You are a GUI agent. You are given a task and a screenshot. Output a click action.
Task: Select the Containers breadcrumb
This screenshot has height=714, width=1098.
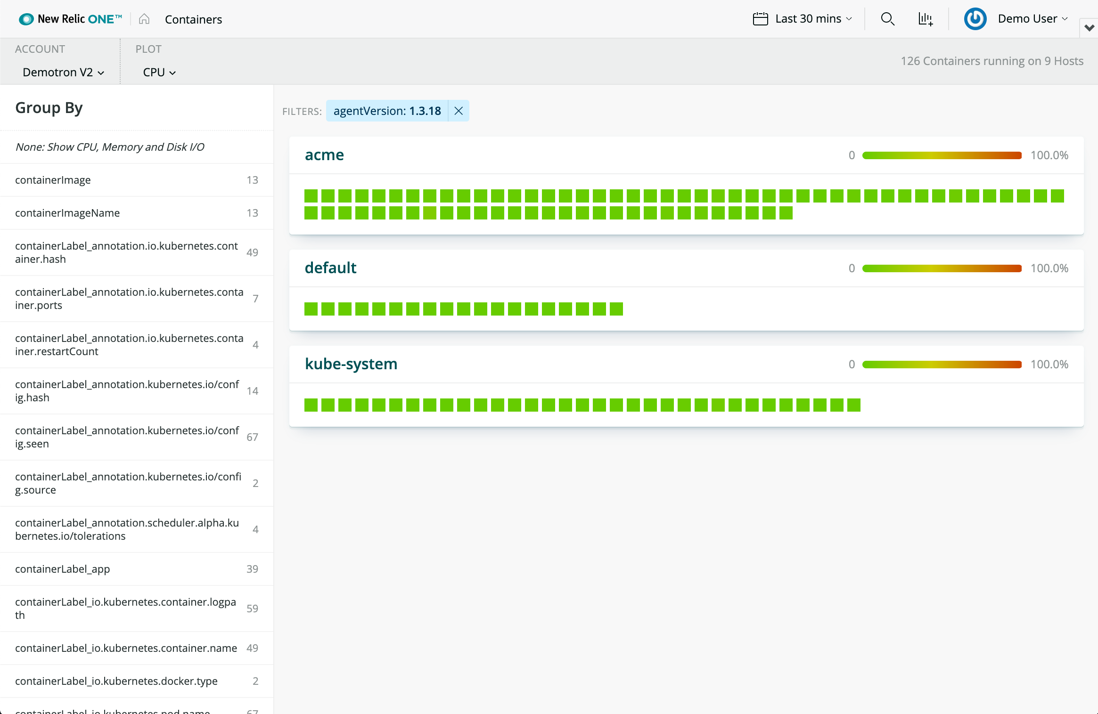pyautogui.click(x=193, y=19)
